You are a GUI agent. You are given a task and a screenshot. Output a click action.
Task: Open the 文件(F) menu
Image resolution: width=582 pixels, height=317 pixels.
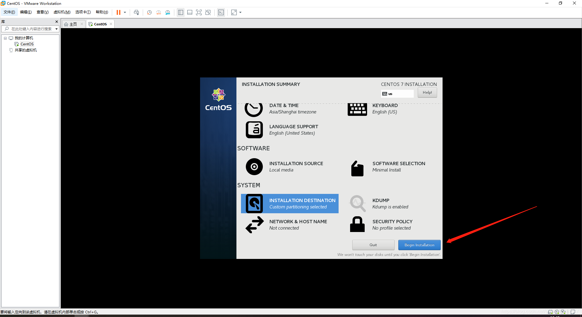[9, 12]
